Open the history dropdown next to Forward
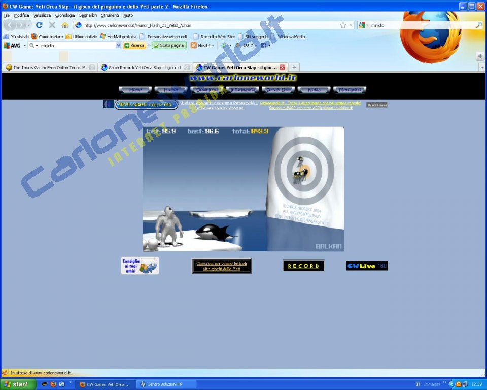Image resolution: width=487 pixels, height=390 pixels. pos(28,25)
